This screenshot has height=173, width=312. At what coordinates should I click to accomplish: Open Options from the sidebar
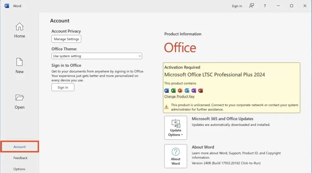(19, 169)
